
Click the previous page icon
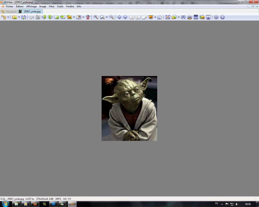tap(132, 17)
